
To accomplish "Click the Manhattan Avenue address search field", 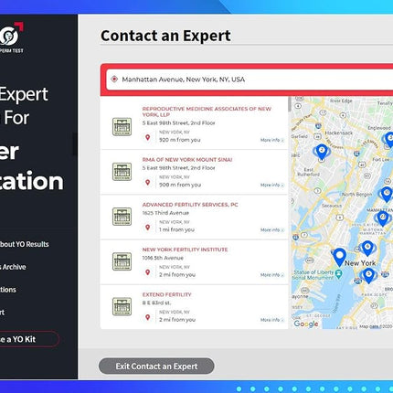I will point(250,80).
